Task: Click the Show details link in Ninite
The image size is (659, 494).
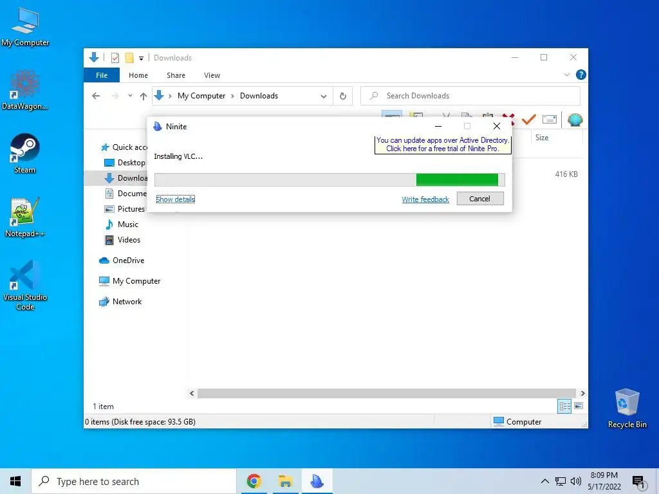Action: pos(175,199)
